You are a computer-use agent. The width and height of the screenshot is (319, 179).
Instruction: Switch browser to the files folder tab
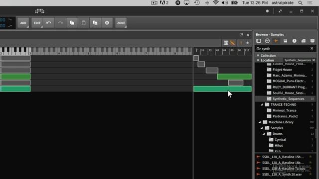(x=304, y=41)
